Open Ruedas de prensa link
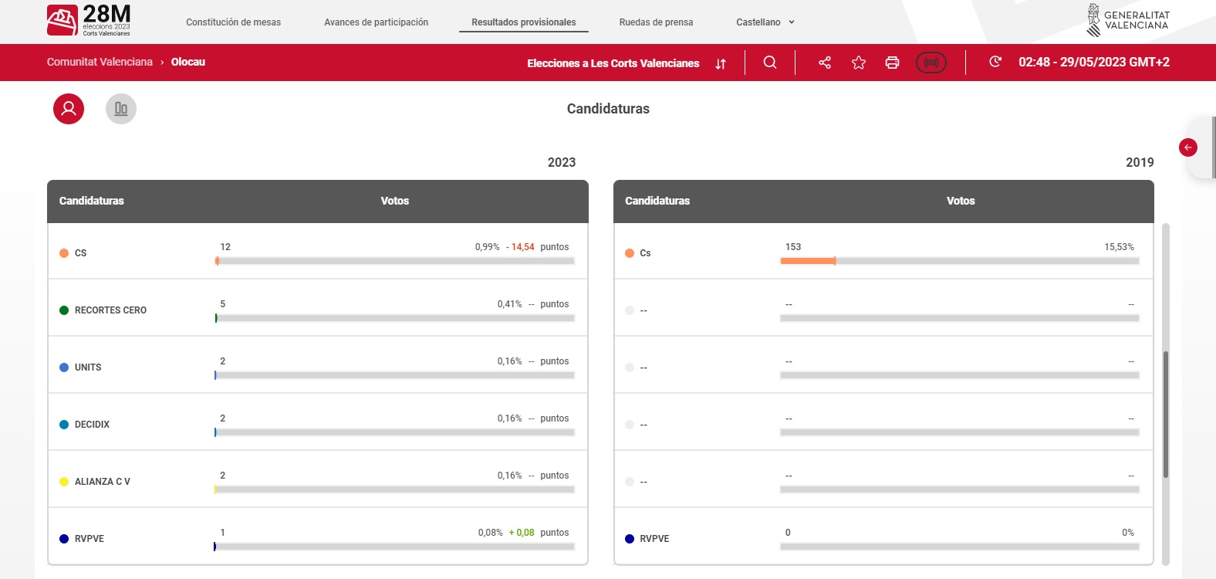This screenshot has height=579, width=1216. click(656, 22)
